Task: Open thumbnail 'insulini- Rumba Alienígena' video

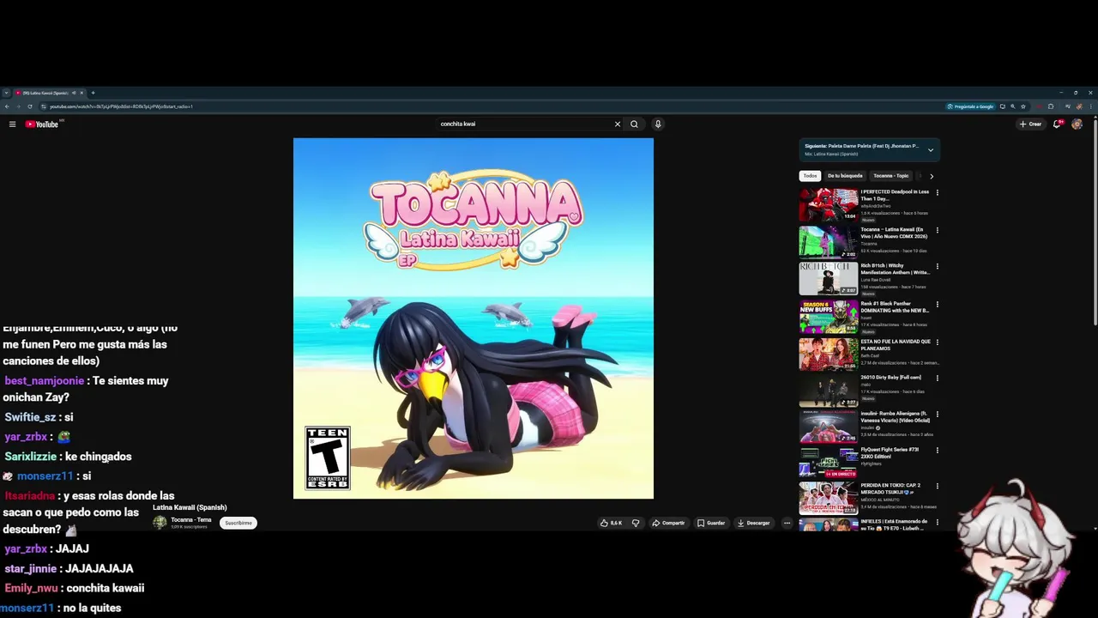Action: [828, 427]
